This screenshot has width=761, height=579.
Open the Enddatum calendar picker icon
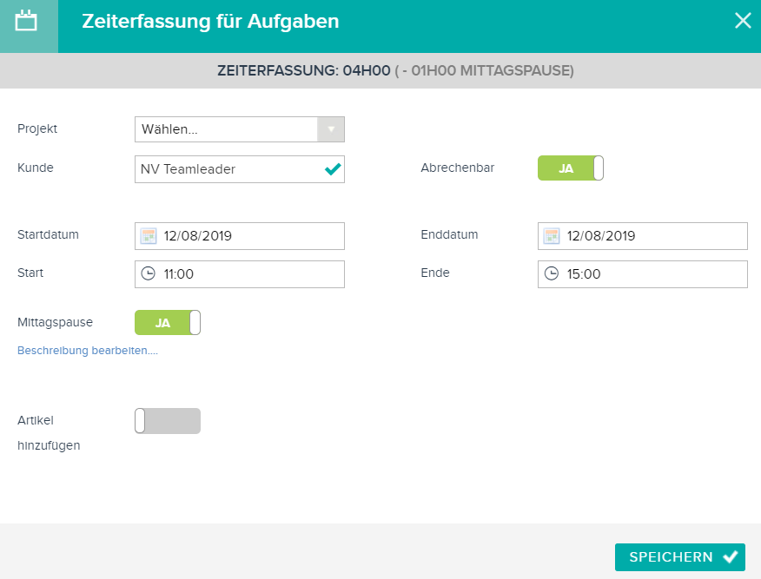pyautogui.click(x=552, y=236)
